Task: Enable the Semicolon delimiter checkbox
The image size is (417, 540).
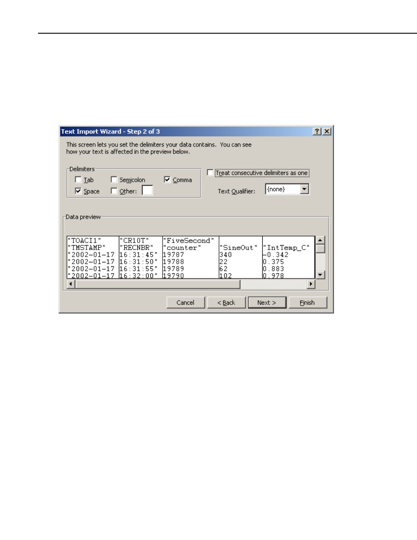Action: (114, 180)
